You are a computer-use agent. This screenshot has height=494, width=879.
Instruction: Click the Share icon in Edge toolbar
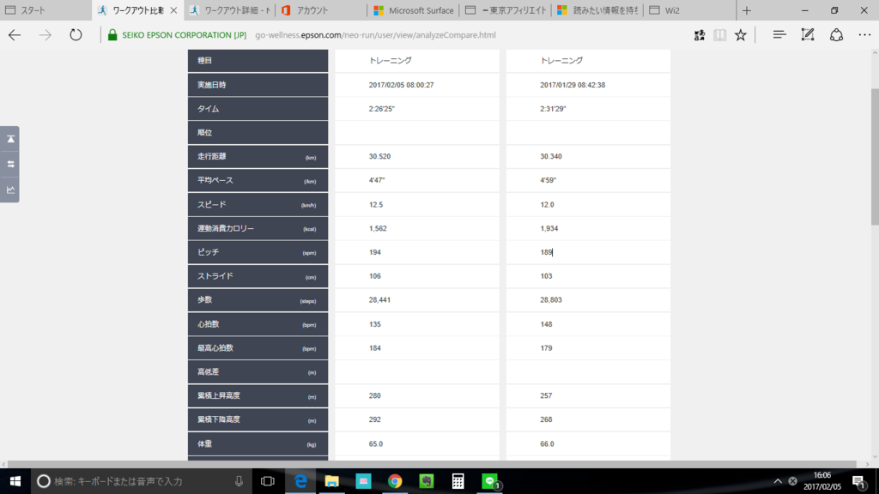coord(836,34)
